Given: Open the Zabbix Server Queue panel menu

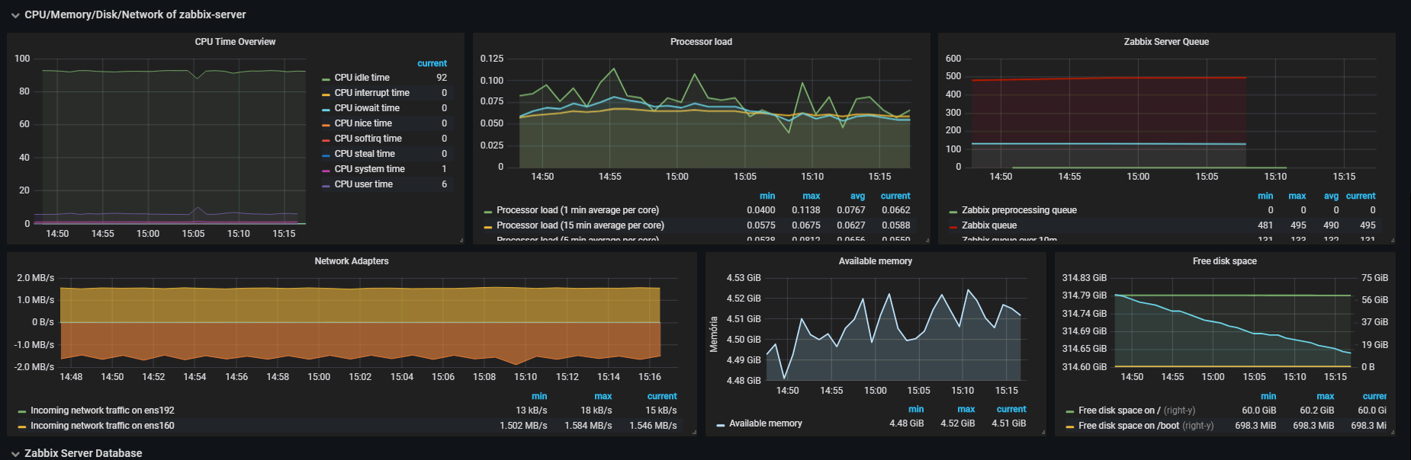Looking at the screenshot, I should (1166, 42).
